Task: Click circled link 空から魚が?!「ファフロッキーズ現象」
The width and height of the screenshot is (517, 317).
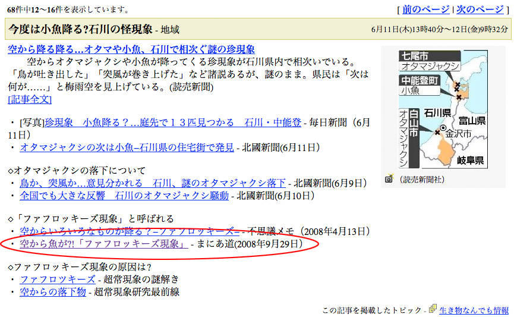Action: tap(105, 244)
